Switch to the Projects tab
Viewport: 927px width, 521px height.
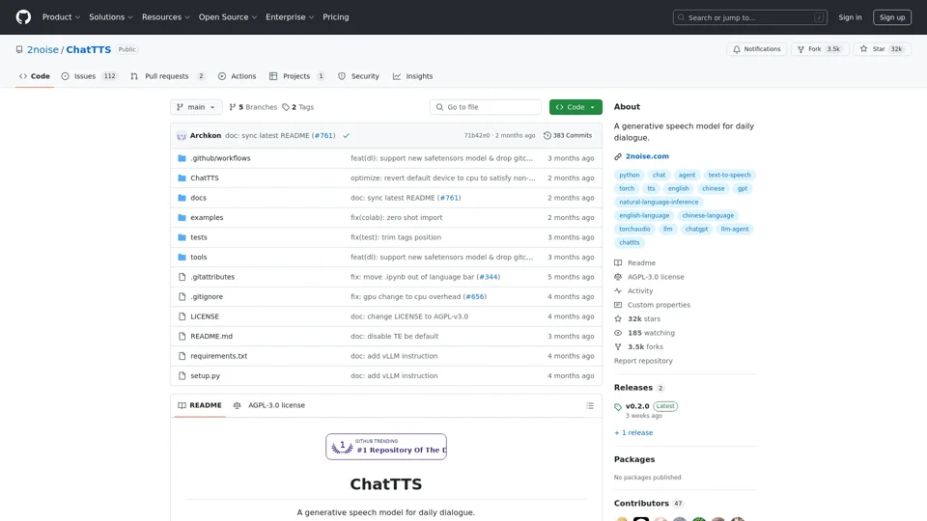[296, 76]
